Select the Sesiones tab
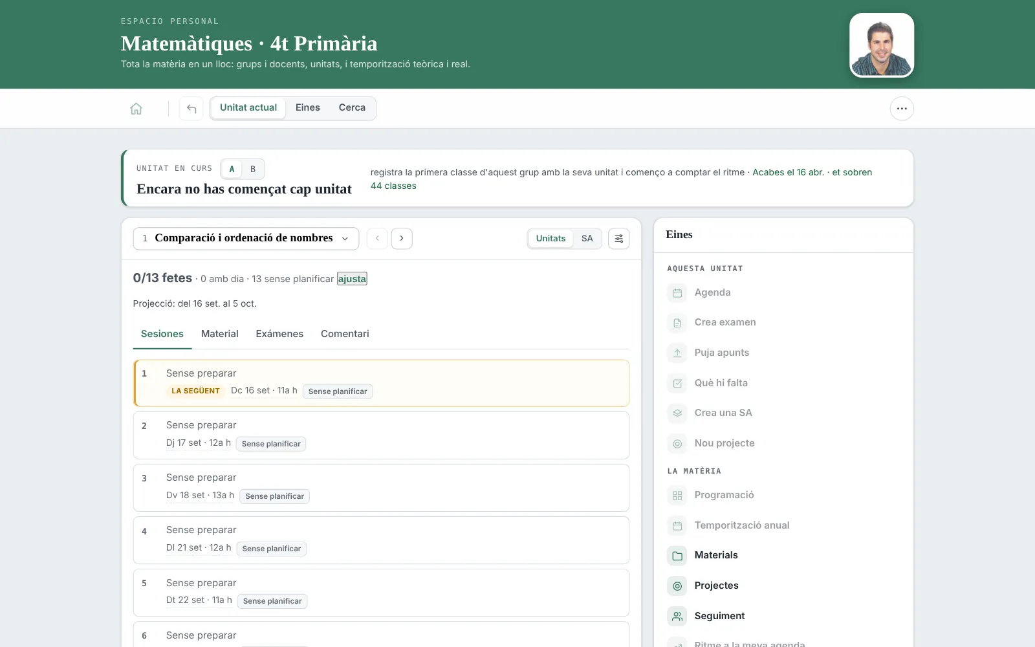This screenshot has height=647, width=1035. (x=162, y=334)
